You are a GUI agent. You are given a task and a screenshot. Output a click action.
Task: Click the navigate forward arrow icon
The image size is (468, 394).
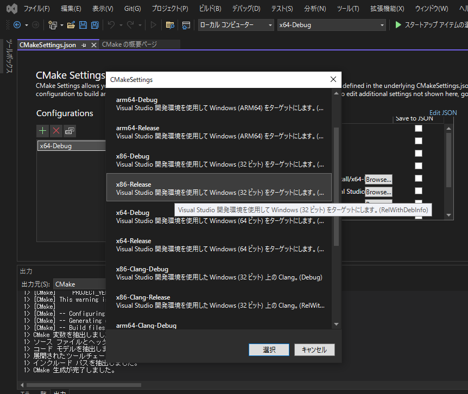[x=35, y=25]
